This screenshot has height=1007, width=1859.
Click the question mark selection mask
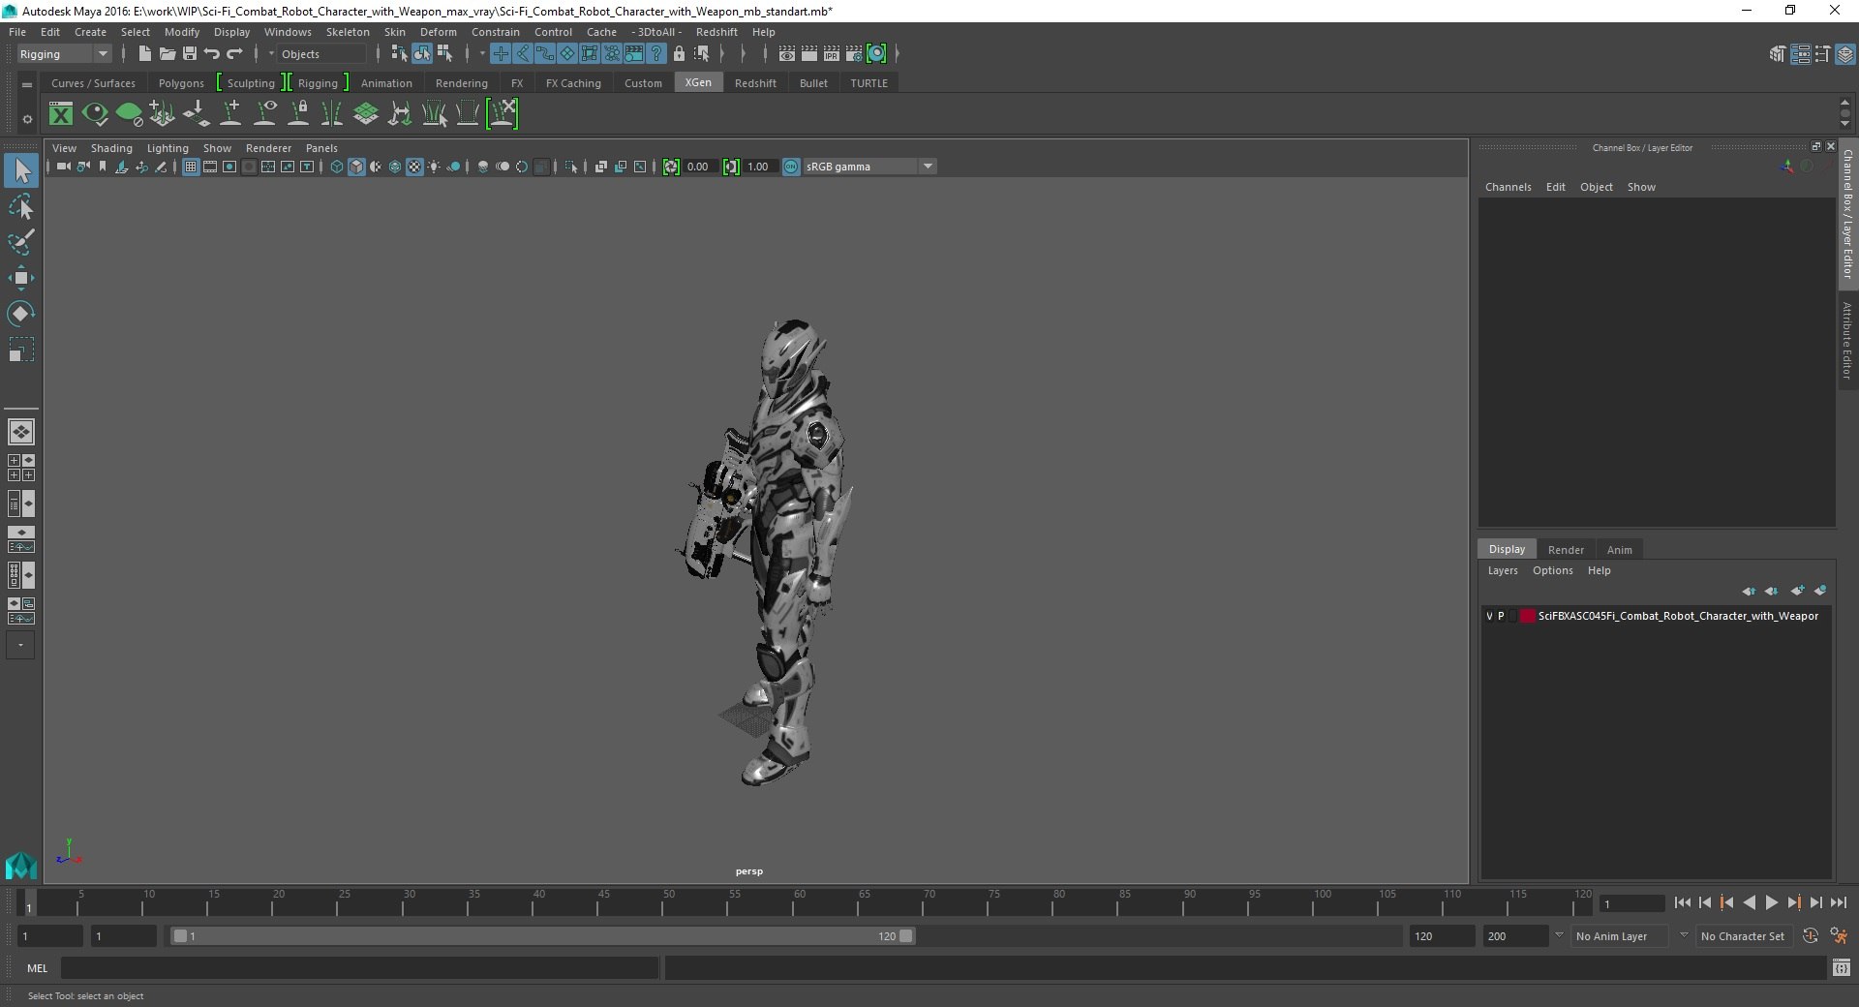[656, 54]
